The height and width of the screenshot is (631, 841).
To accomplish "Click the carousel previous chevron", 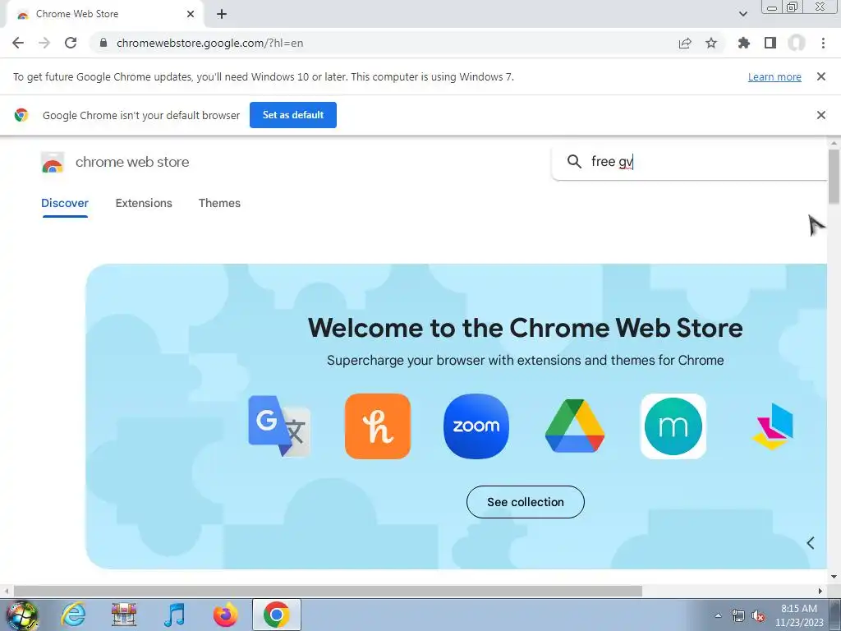I will [811, 543].
